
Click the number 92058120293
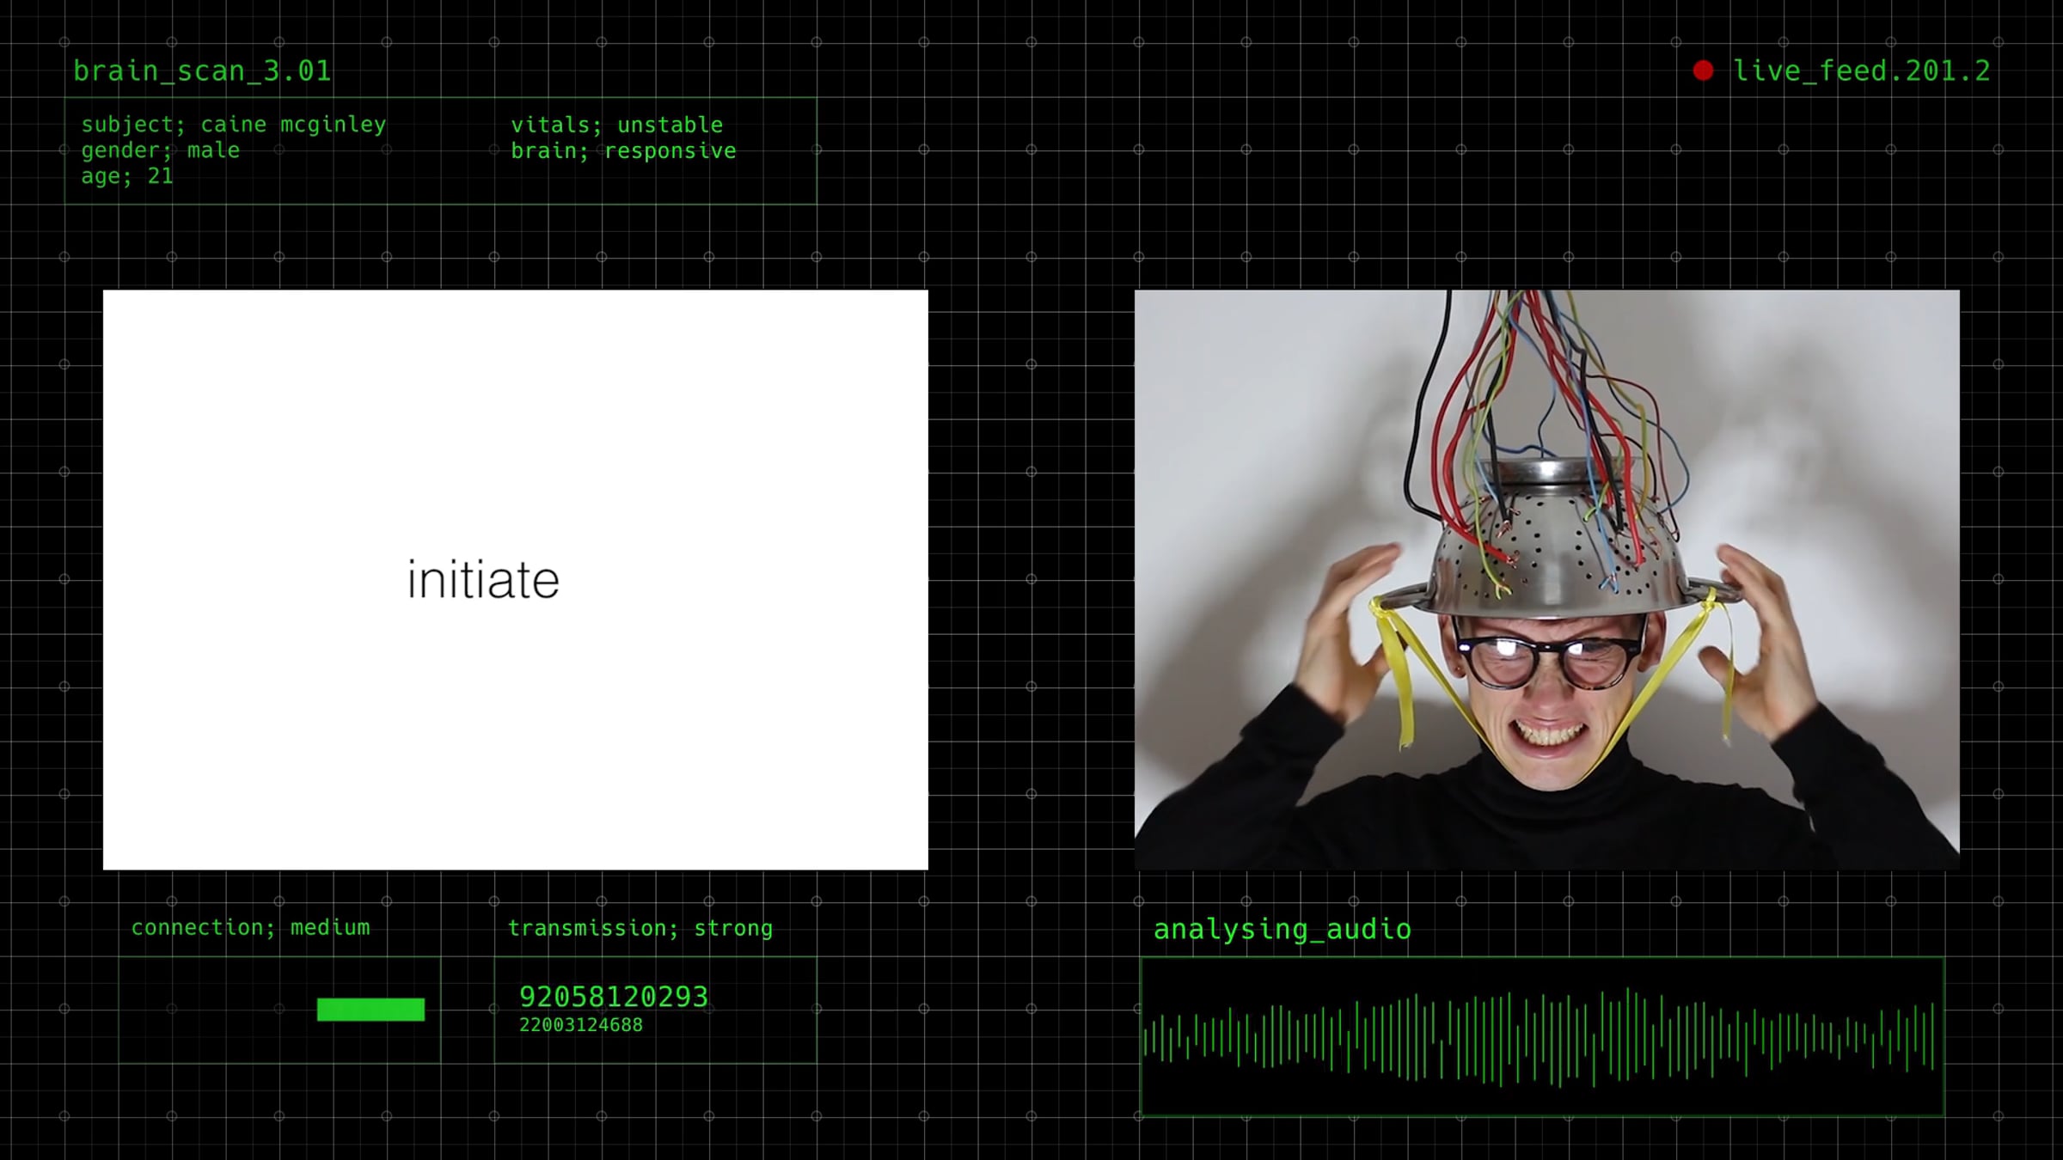click(x=614, y=997)
